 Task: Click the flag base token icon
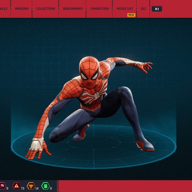tap(3, 186)
